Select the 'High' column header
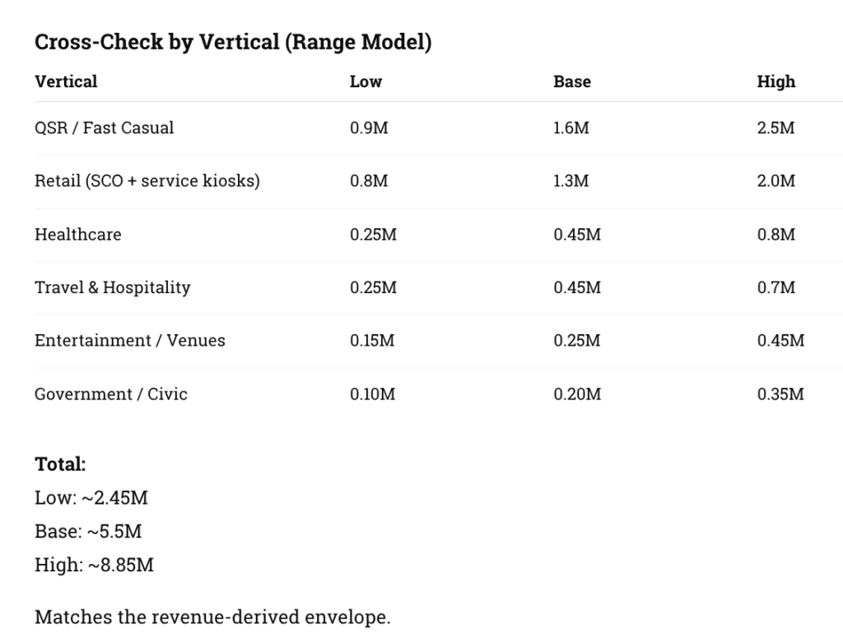This screenshot has width=843, height=643. [x=776, y=82]
